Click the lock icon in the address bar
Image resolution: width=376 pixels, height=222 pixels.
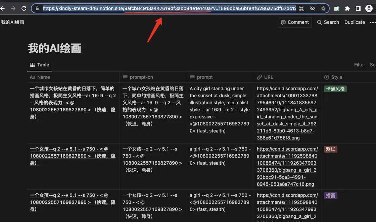pyautogui.click(x=37, y=8)
